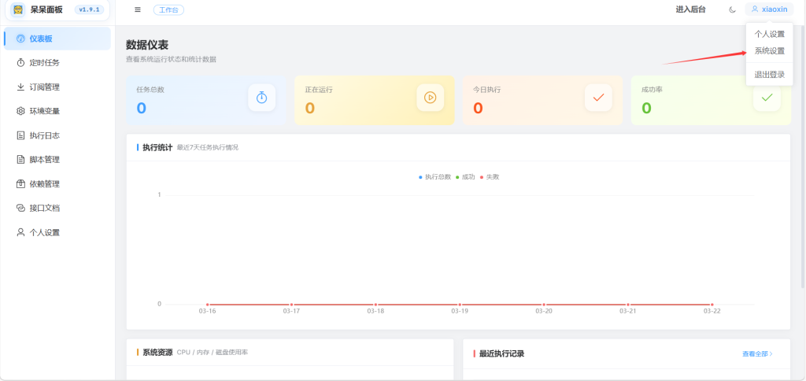The height and width of the screenshot is (381, 806).
Task: Click the 03-19 data point on chart
Action: click(460, 304)
